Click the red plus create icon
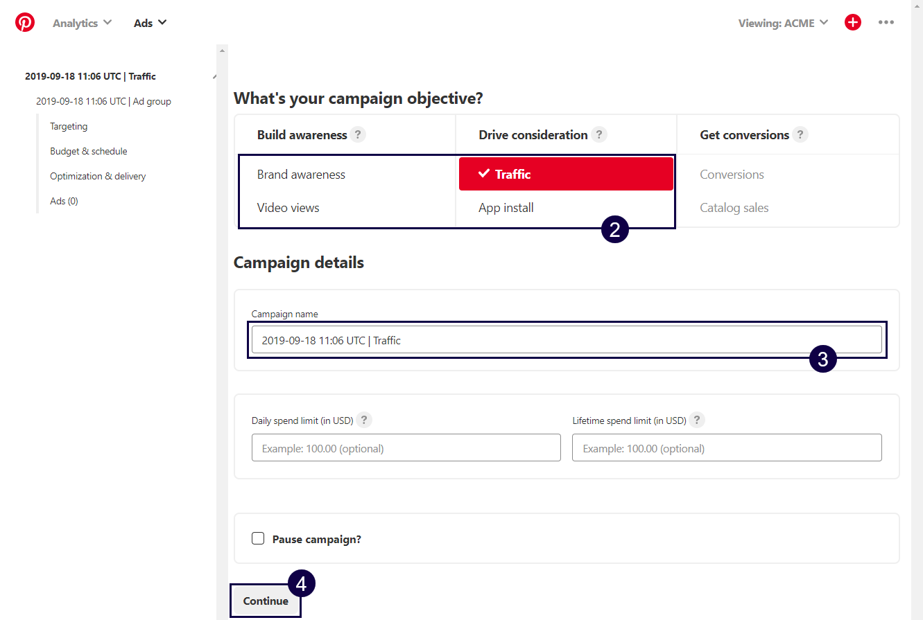The height and width of the screenshot is (620, 923). (x=852, y=23)
